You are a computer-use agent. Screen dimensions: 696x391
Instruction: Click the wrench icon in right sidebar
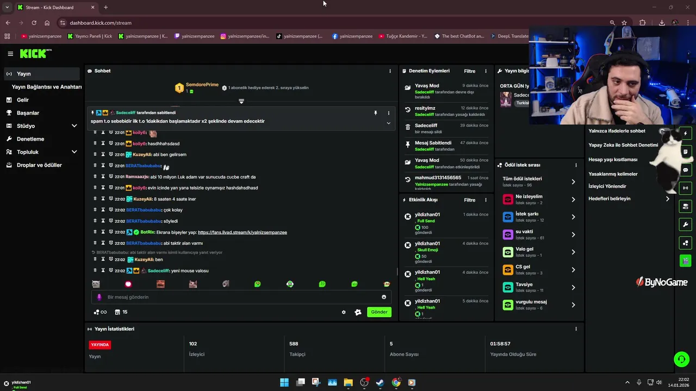(685, 224)
